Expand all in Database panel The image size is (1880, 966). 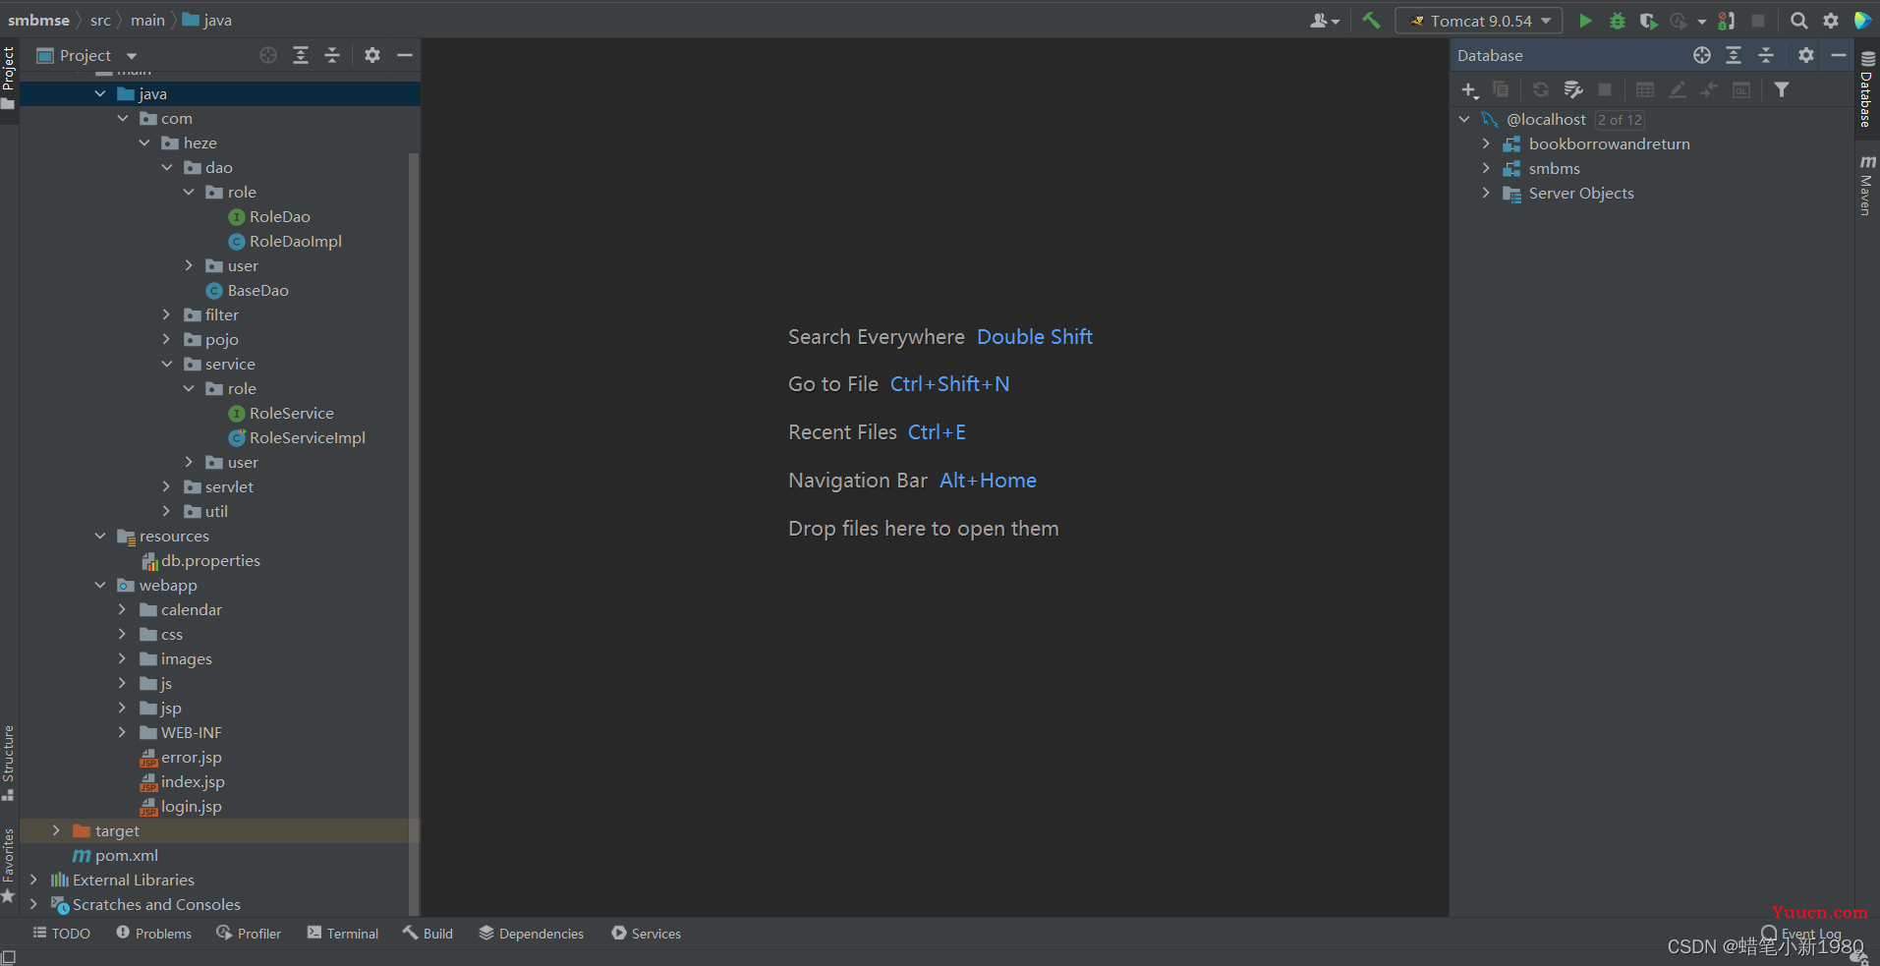point(1734,55)
